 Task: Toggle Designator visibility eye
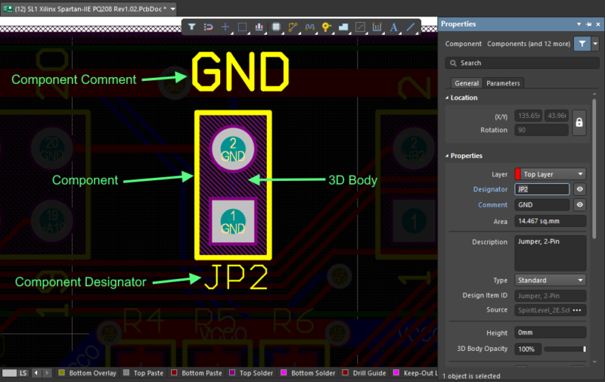pyautogui.click(x=579, y=189)
